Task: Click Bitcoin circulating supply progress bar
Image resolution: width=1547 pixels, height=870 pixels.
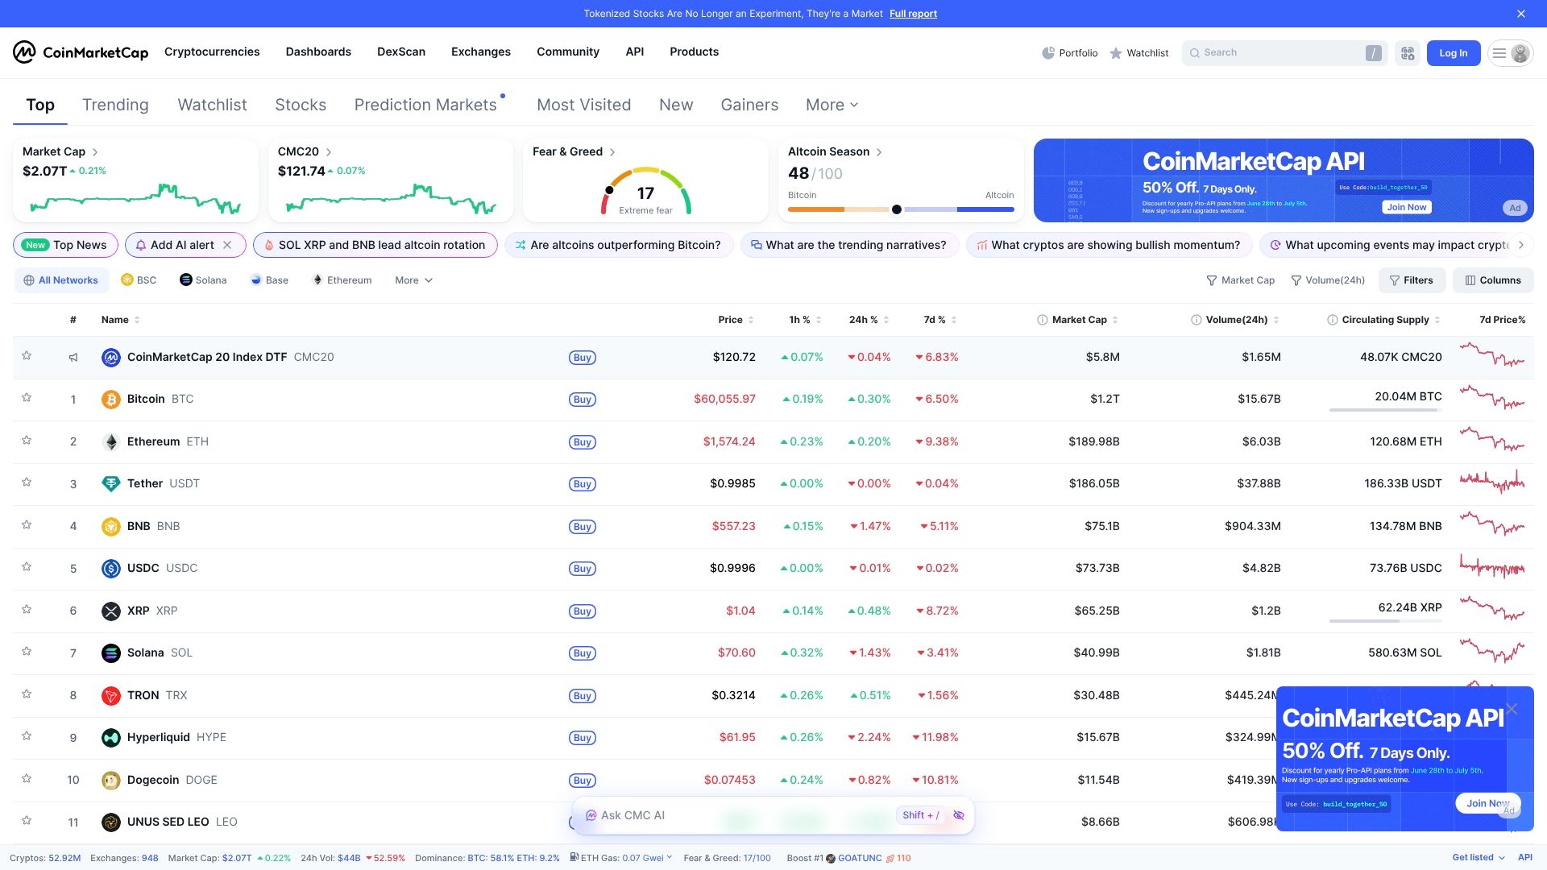Action: (x=1386, y=410)
